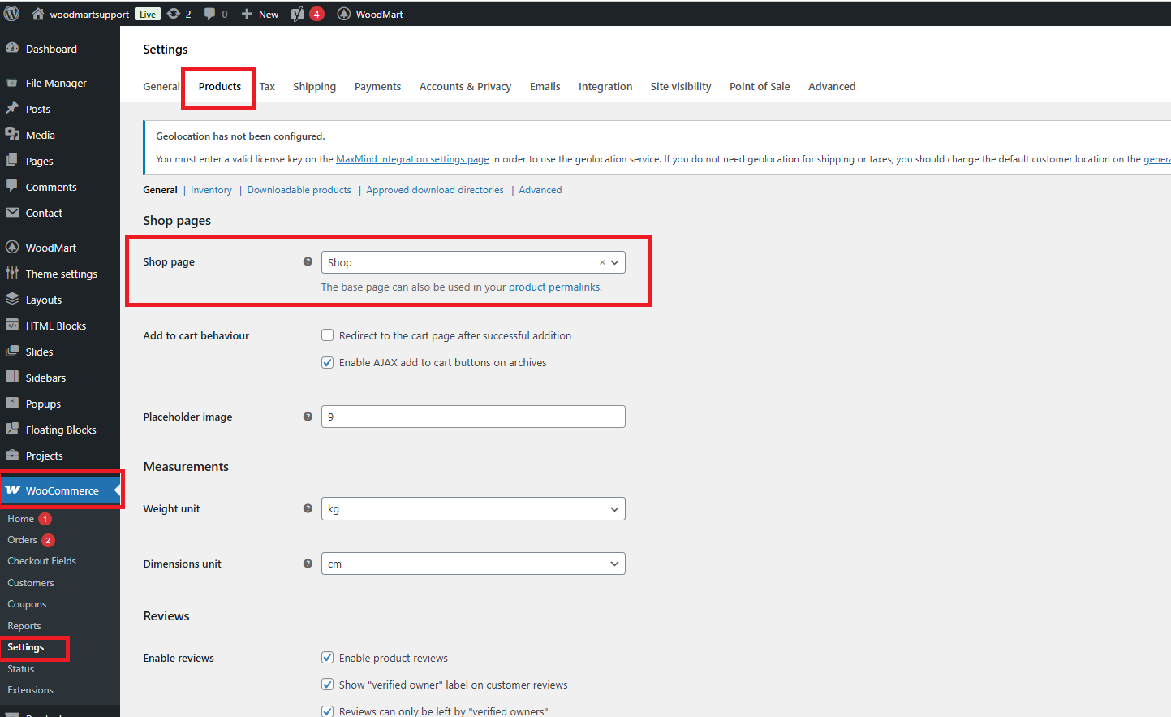Click the WooCommerce logo icon in sidebar

tap(12, 490)
